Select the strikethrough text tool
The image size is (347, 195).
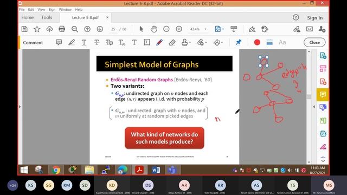click(97, 42)
